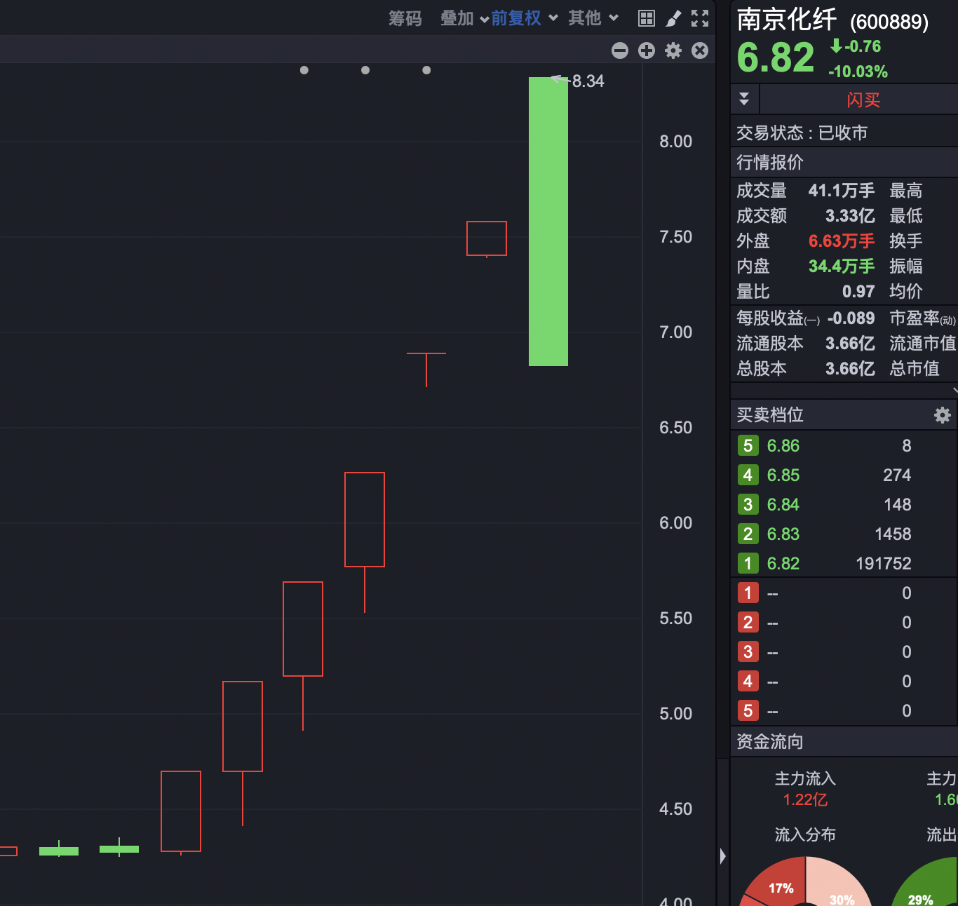Click the 内盘 34.4万手 value

click(842, 266)
